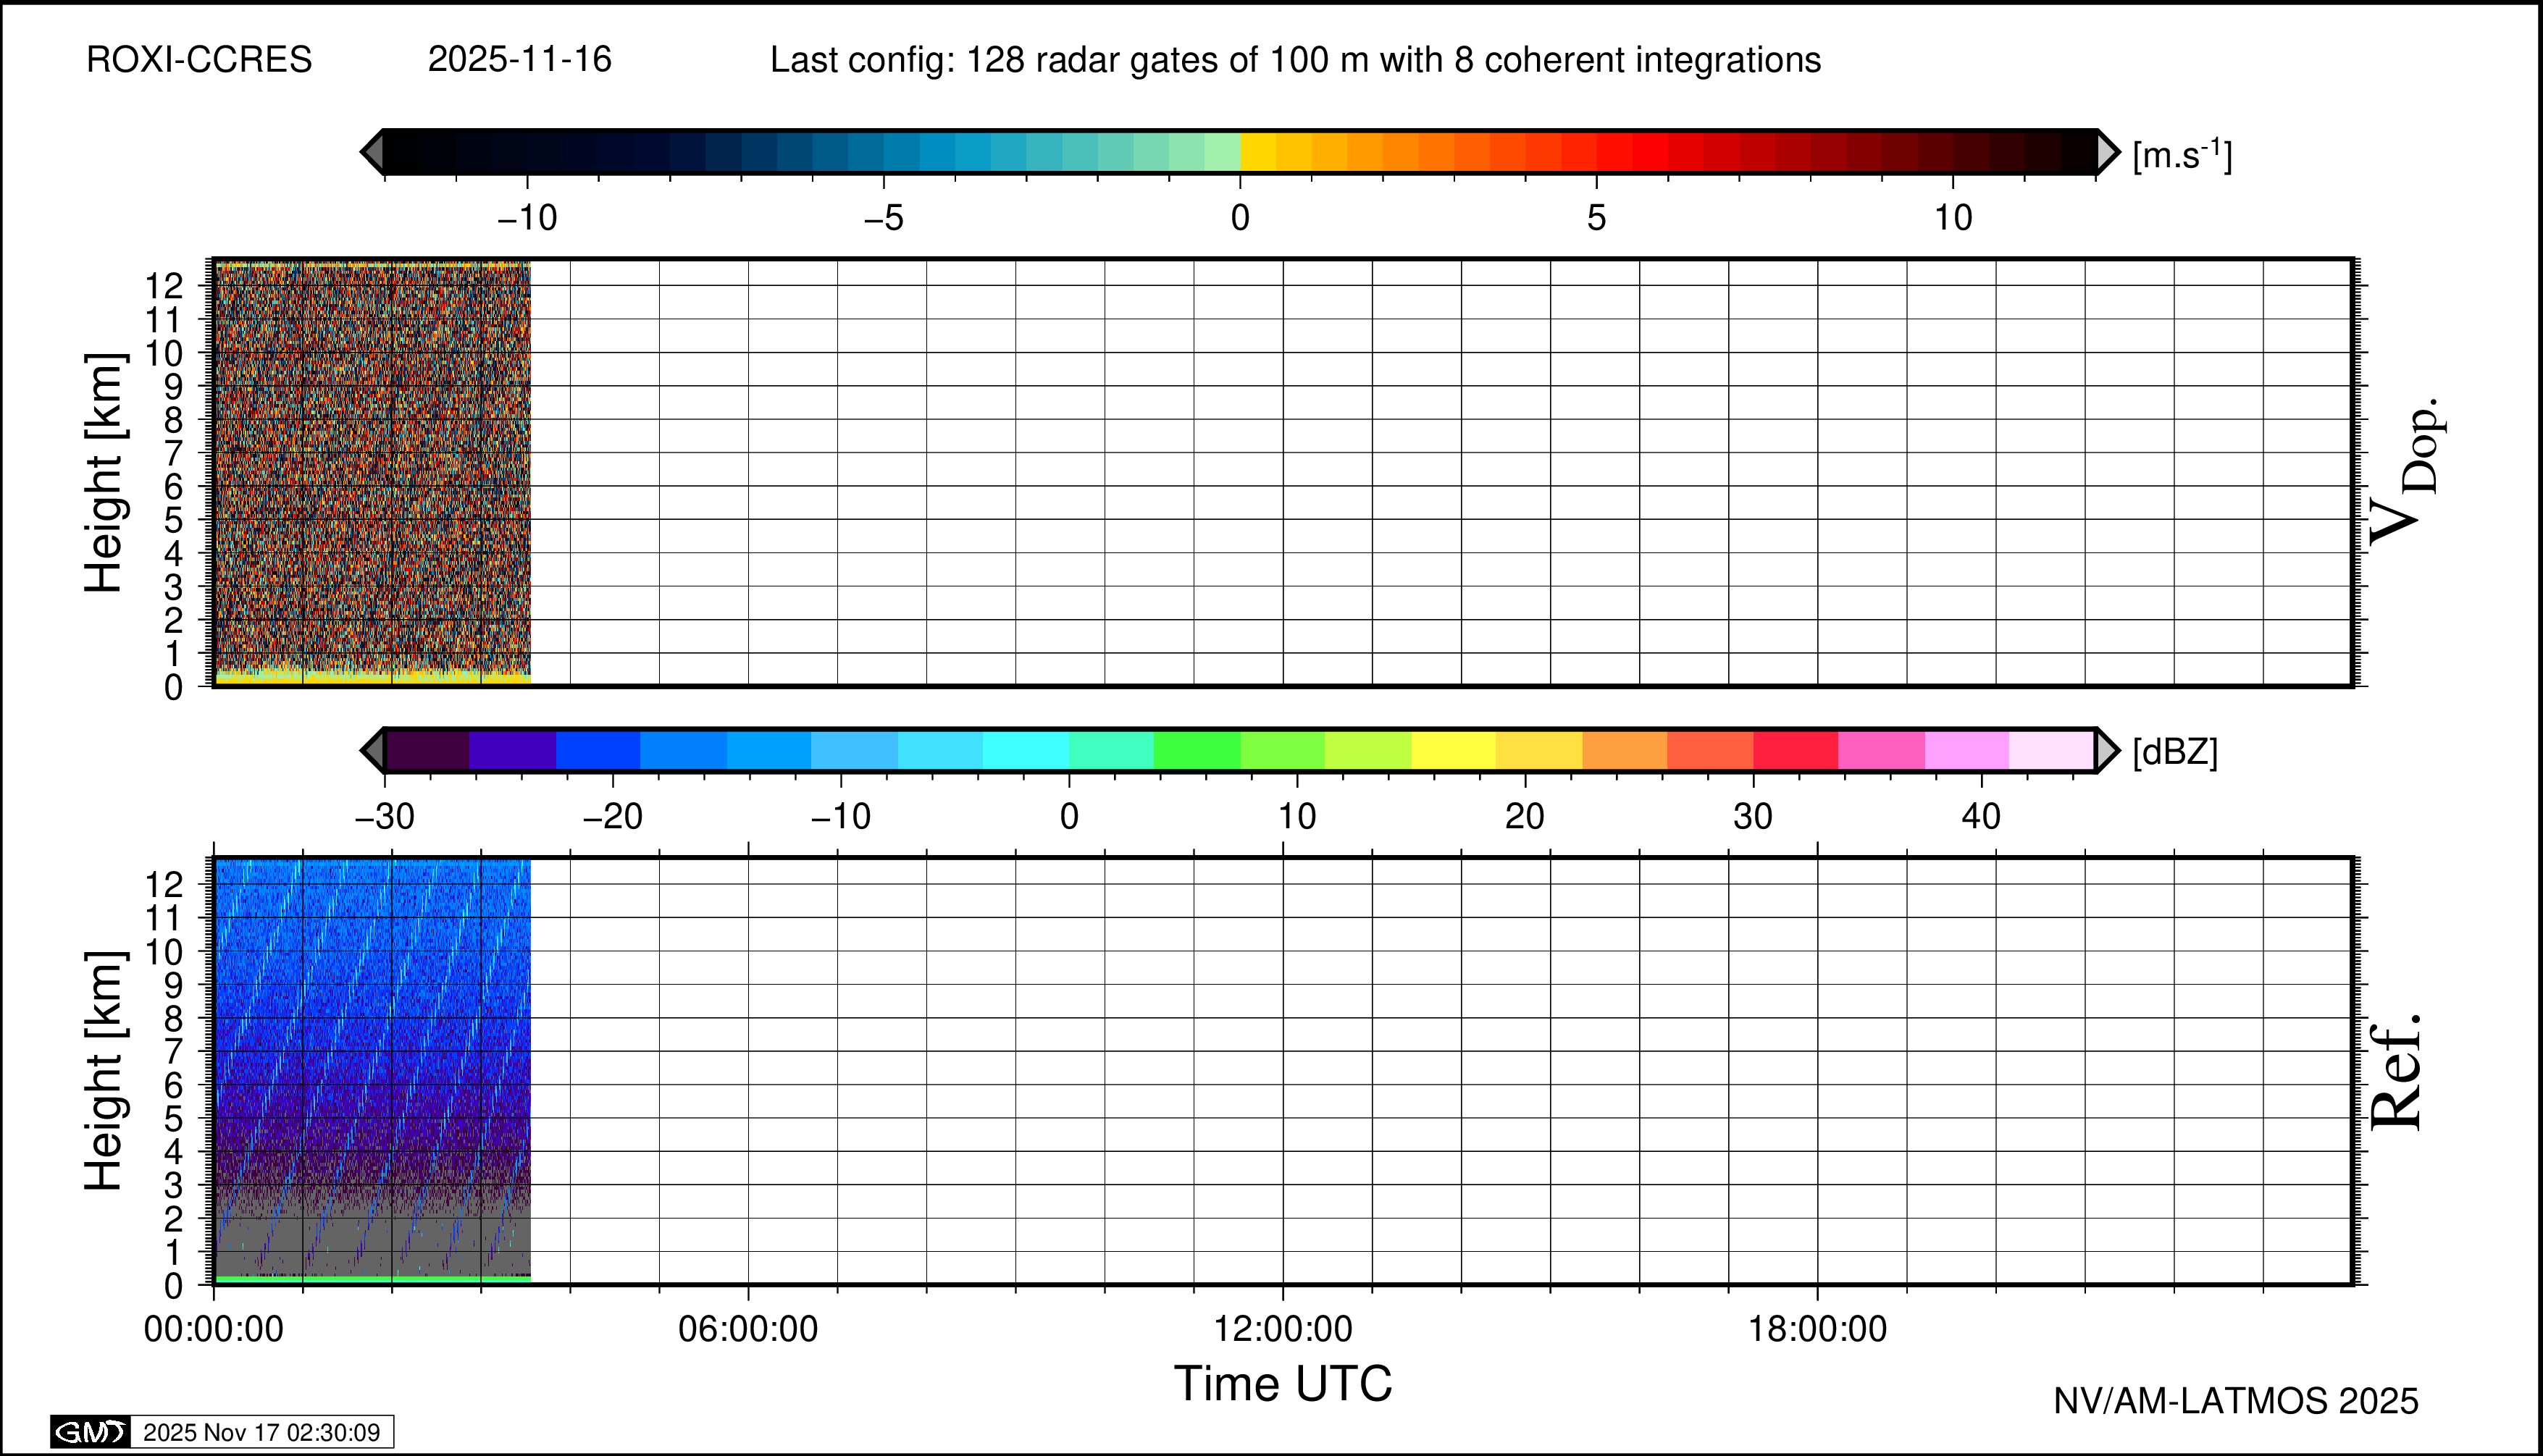Image resolution: width=2543 pixels, height=1456 pixels.
Task: Click the yellow zero-velocity color on colorbar
Action: [1257, 152]
